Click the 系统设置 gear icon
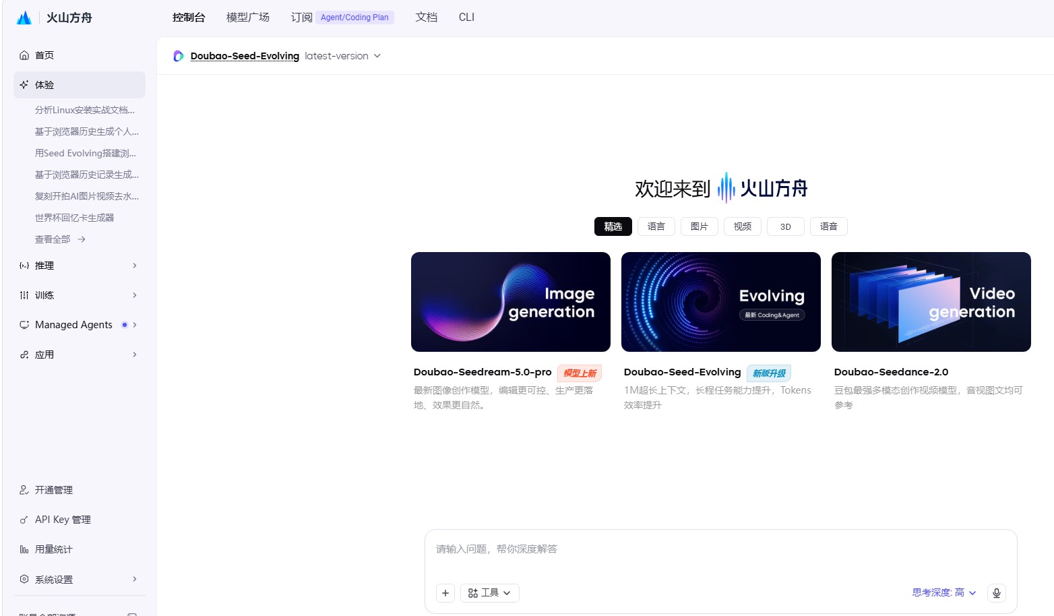The height and width of the screenshot is (616, 1054). coord(24,579)
